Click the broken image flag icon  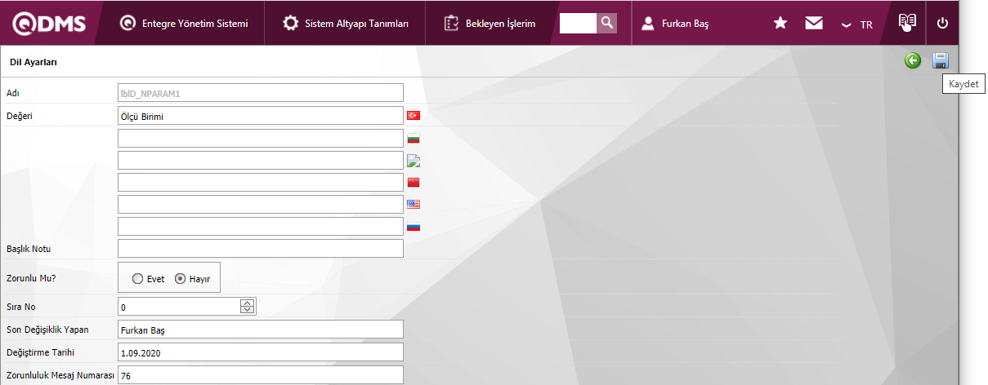click(414, 160)
